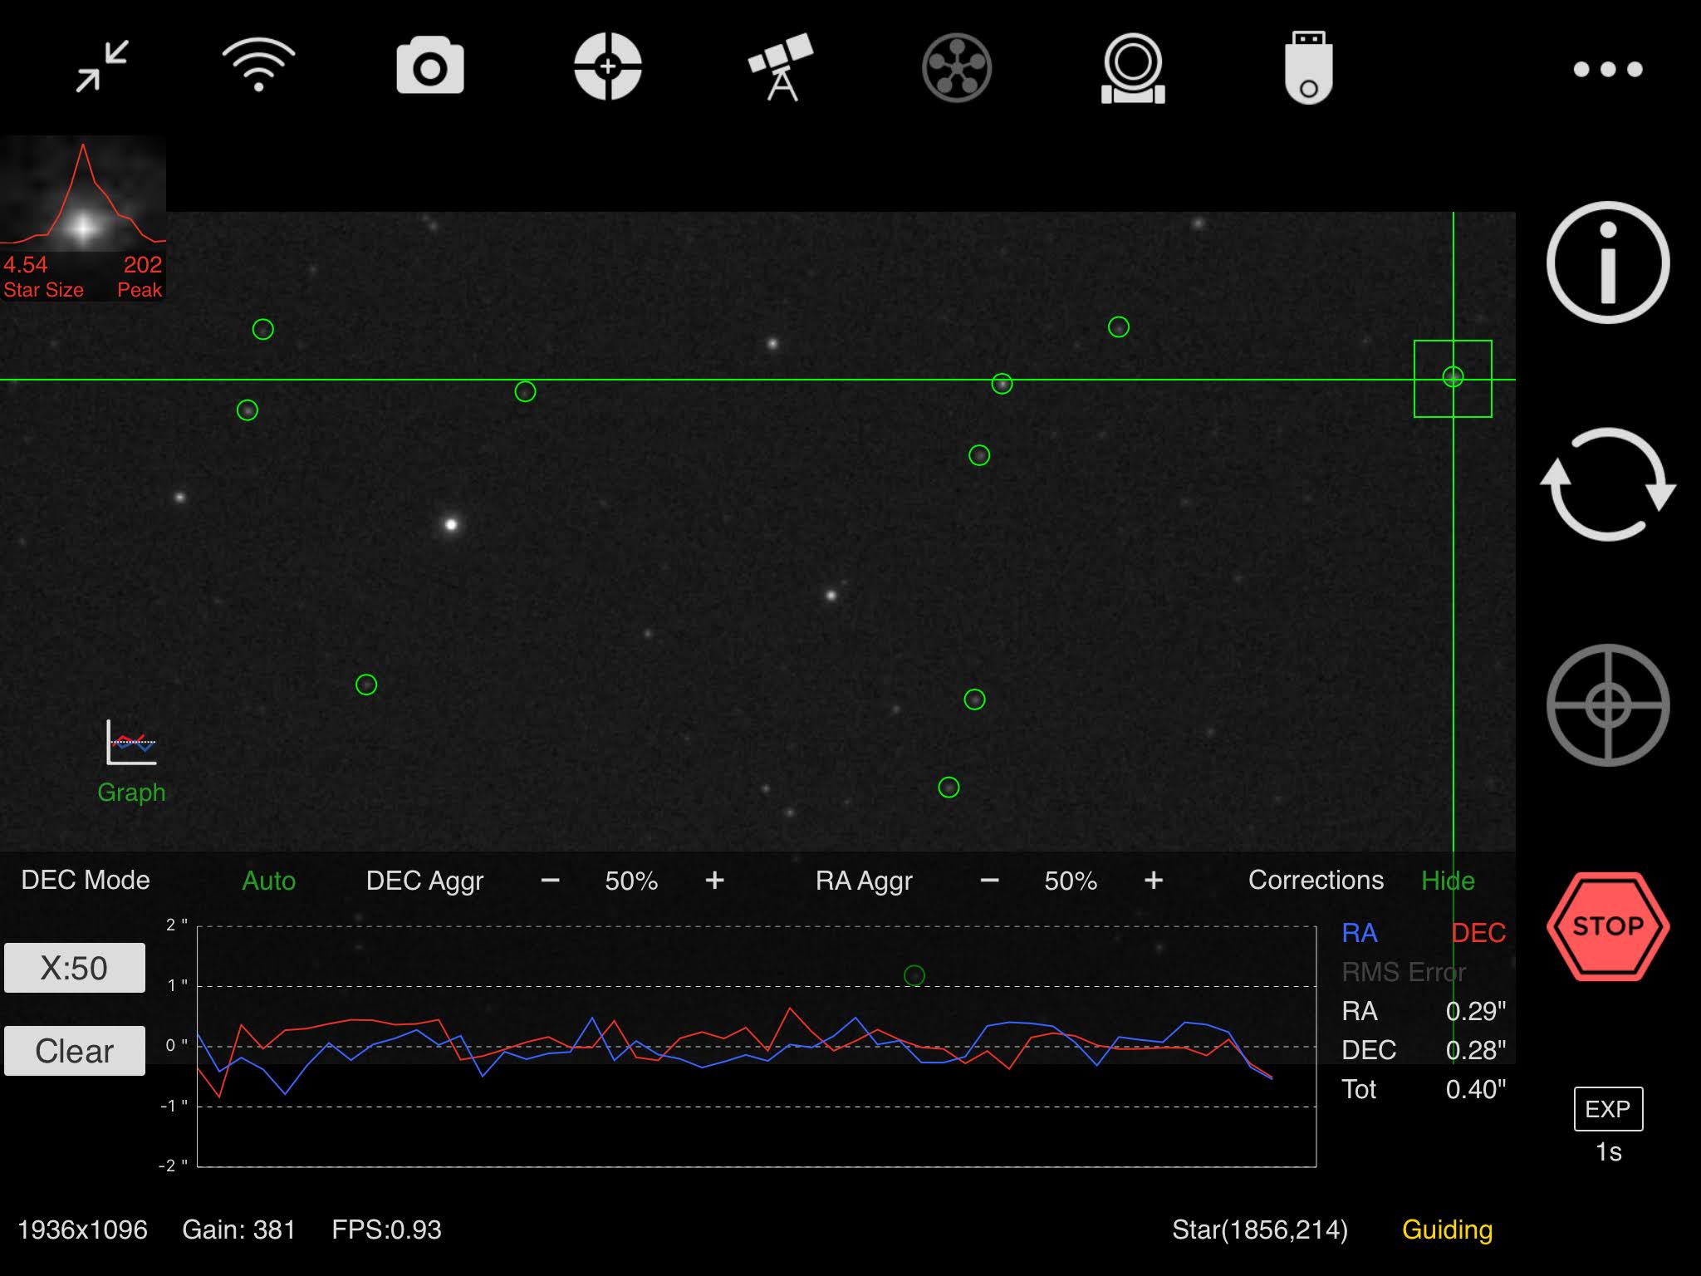This screenshot has width=1701, height=1276.
Task: Click the DEC Aggr 50% value
Action: coord(631,881)
